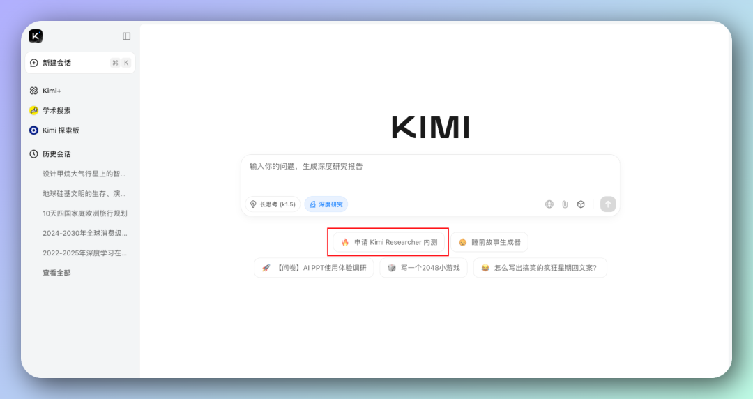Open chat 10天四国家庭欧洲旅行规划

point(84,213)
